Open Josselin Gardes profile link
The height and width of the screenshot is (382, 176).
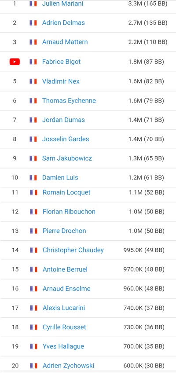coord(66,139)
